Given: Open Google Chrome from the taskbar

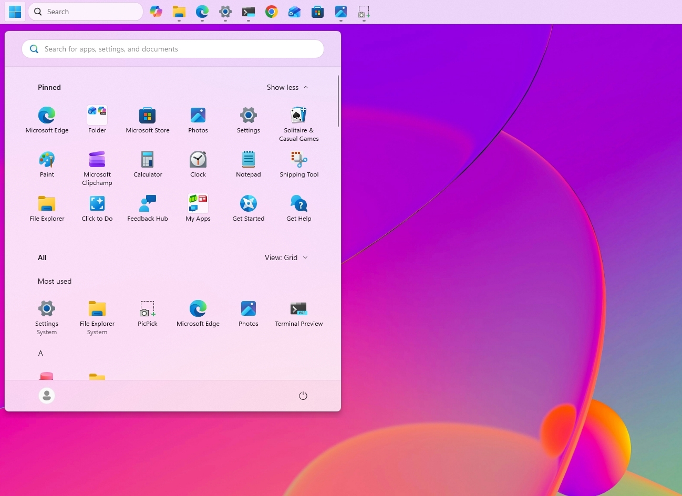Looking at the screenshot, I should click(x=272, y=12).
